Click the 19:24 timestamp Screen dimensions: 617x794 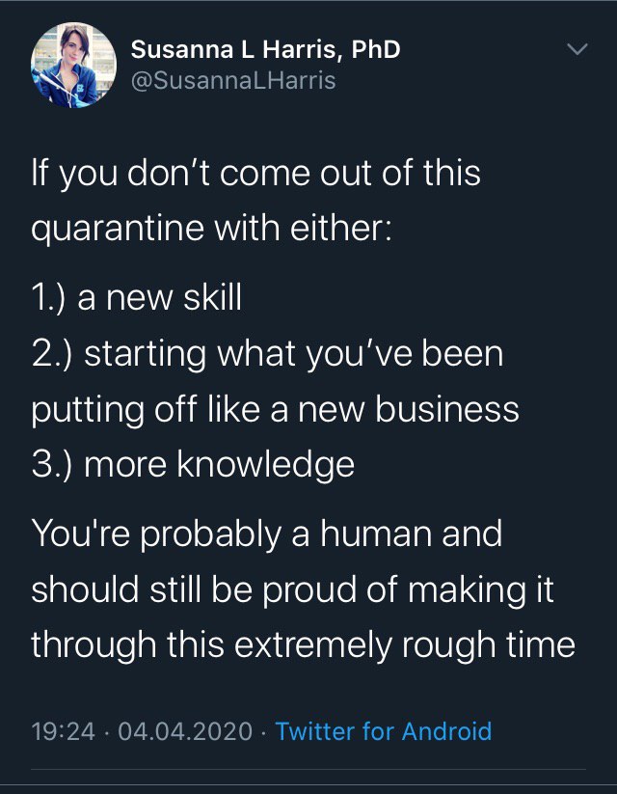pos(63,730)
